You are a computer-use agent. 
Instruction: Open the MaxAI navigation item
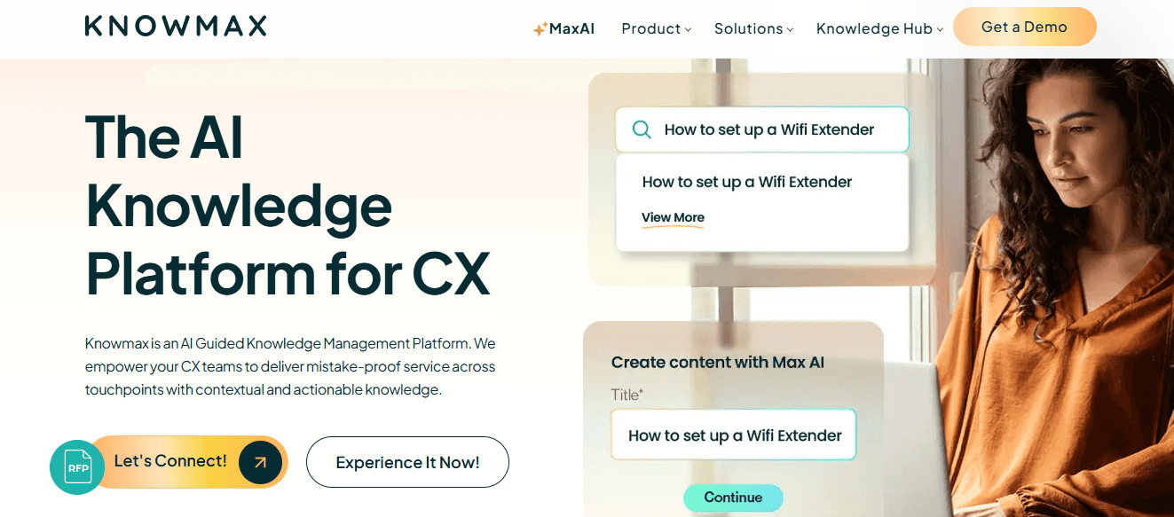click(x=564, y=27)
